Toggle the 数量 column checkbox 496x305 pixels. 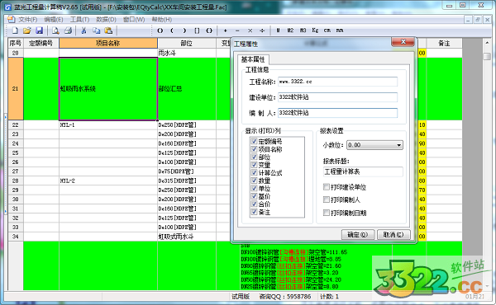(254, 181)
